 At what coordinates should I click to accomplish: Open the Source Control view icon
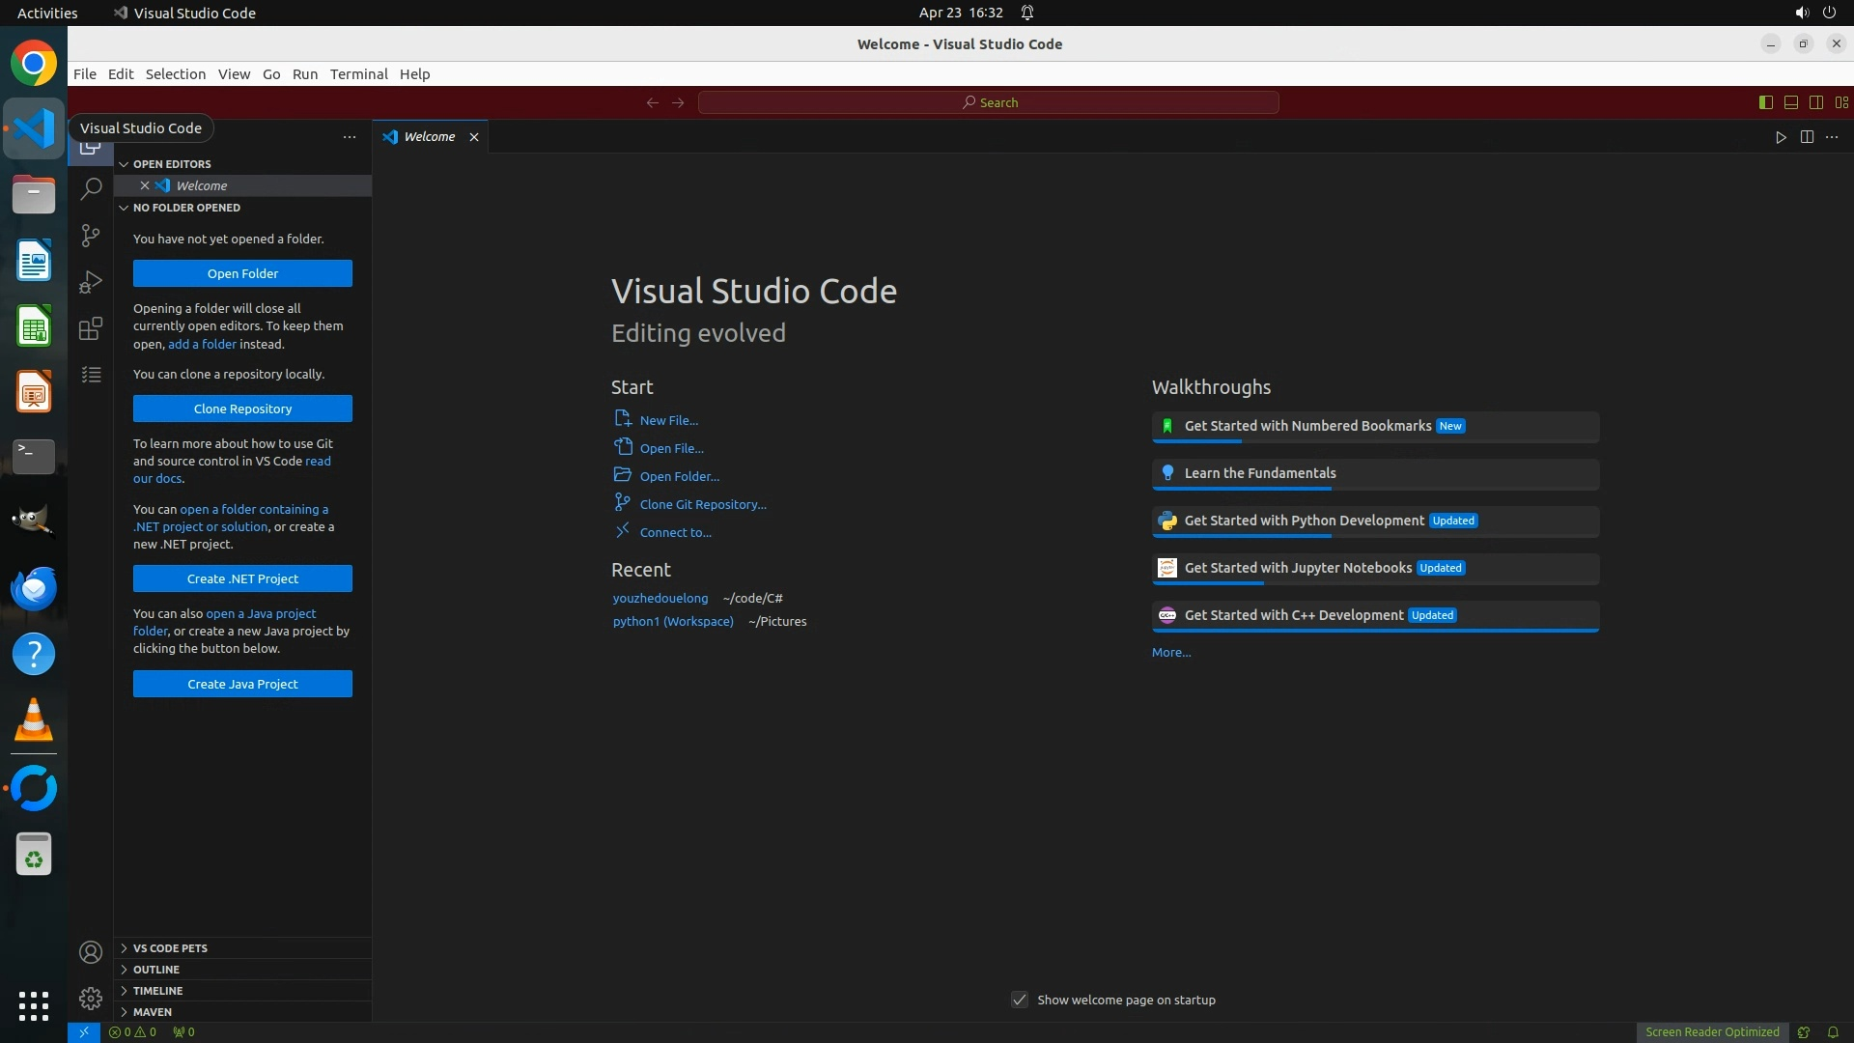(91, 235)
